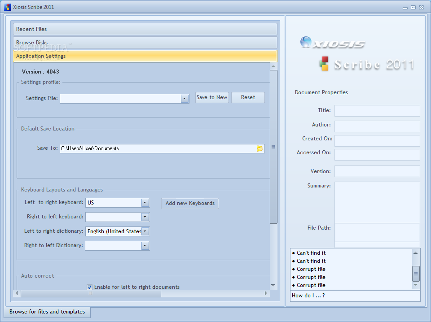Click the help list scrollbar thumb
This screenshot has height=322, width=431.
[416, 274]
